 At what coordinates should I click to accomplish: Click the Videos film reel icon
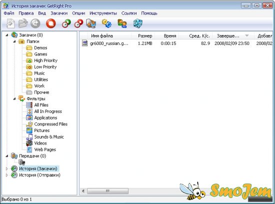(29, 143)
